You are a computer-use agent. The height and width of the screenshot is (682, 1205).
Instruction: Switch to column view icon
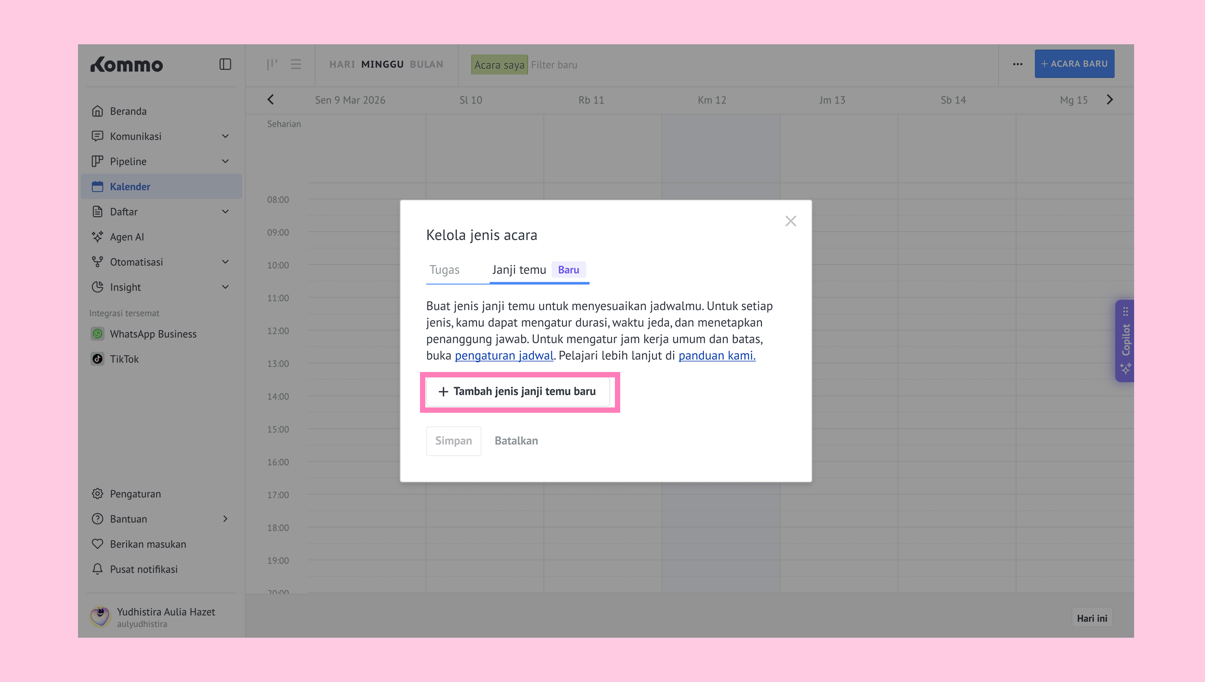pos(272,64)
